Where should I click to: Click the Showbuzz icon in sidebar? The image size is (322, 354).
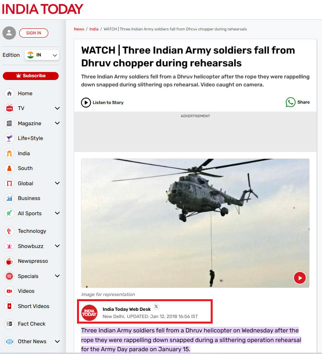coord(9,246)
